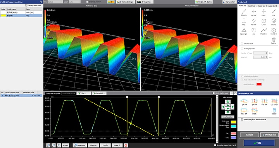Select the Rad Crcl profile tool
The width and height of the screenshot is (279, 148).
point(274,31)
